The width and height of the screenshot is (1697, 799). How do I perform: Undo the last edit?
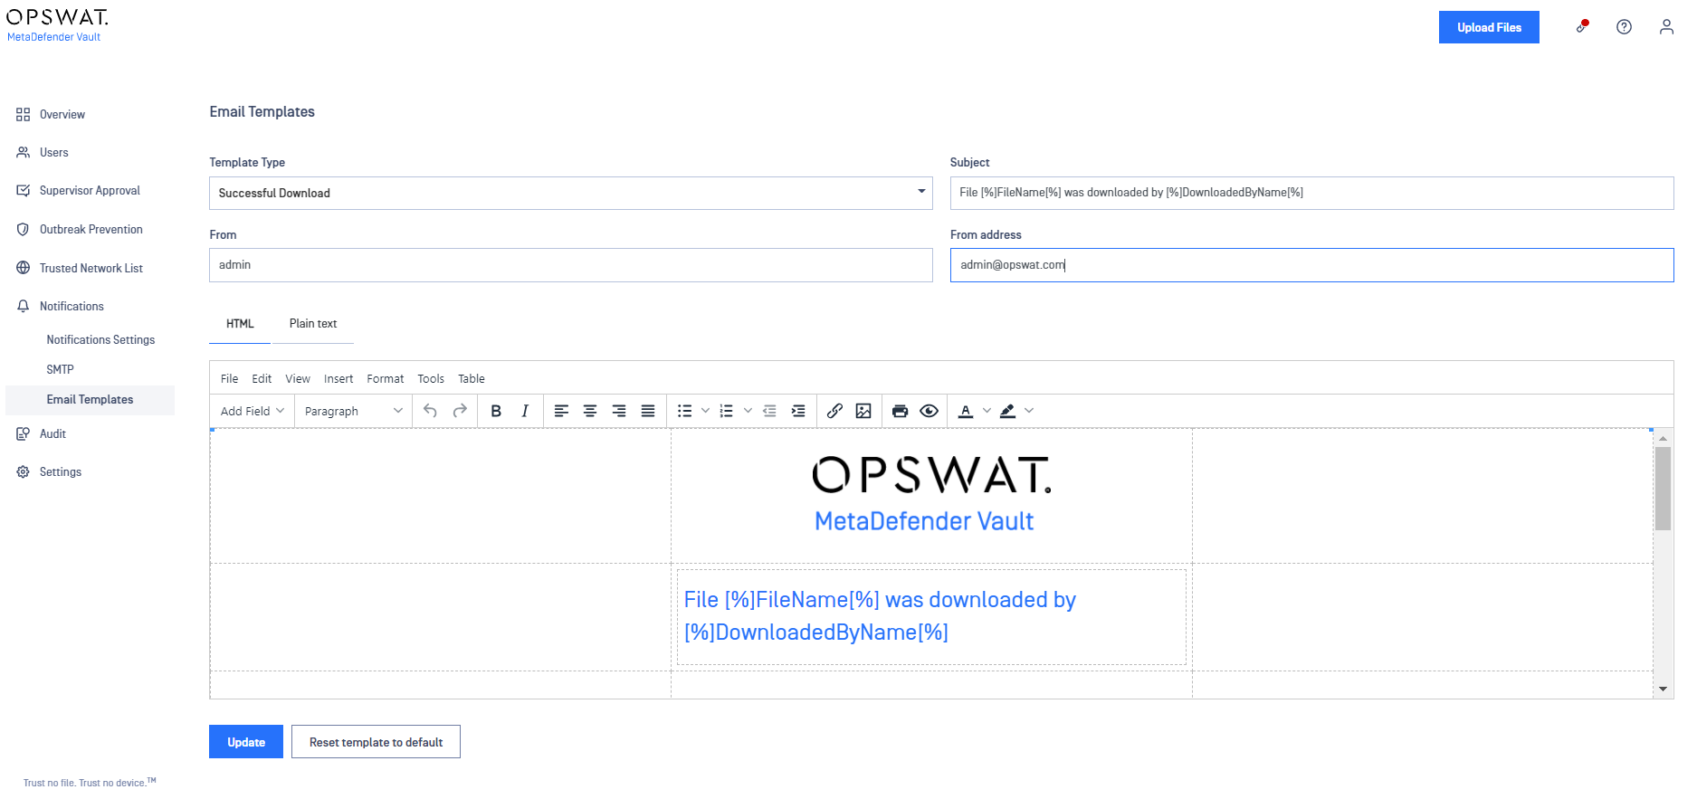431,411
